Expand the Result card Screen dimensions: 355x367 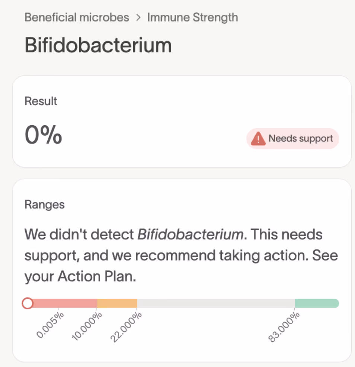tap(41, 101)
